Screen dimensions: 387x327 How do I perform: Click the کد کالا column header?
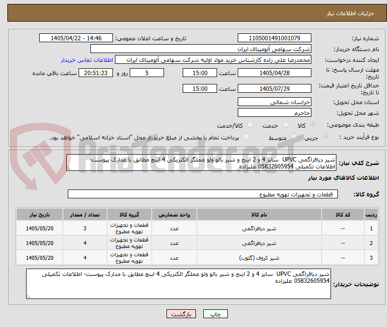[x=343, y=215]
